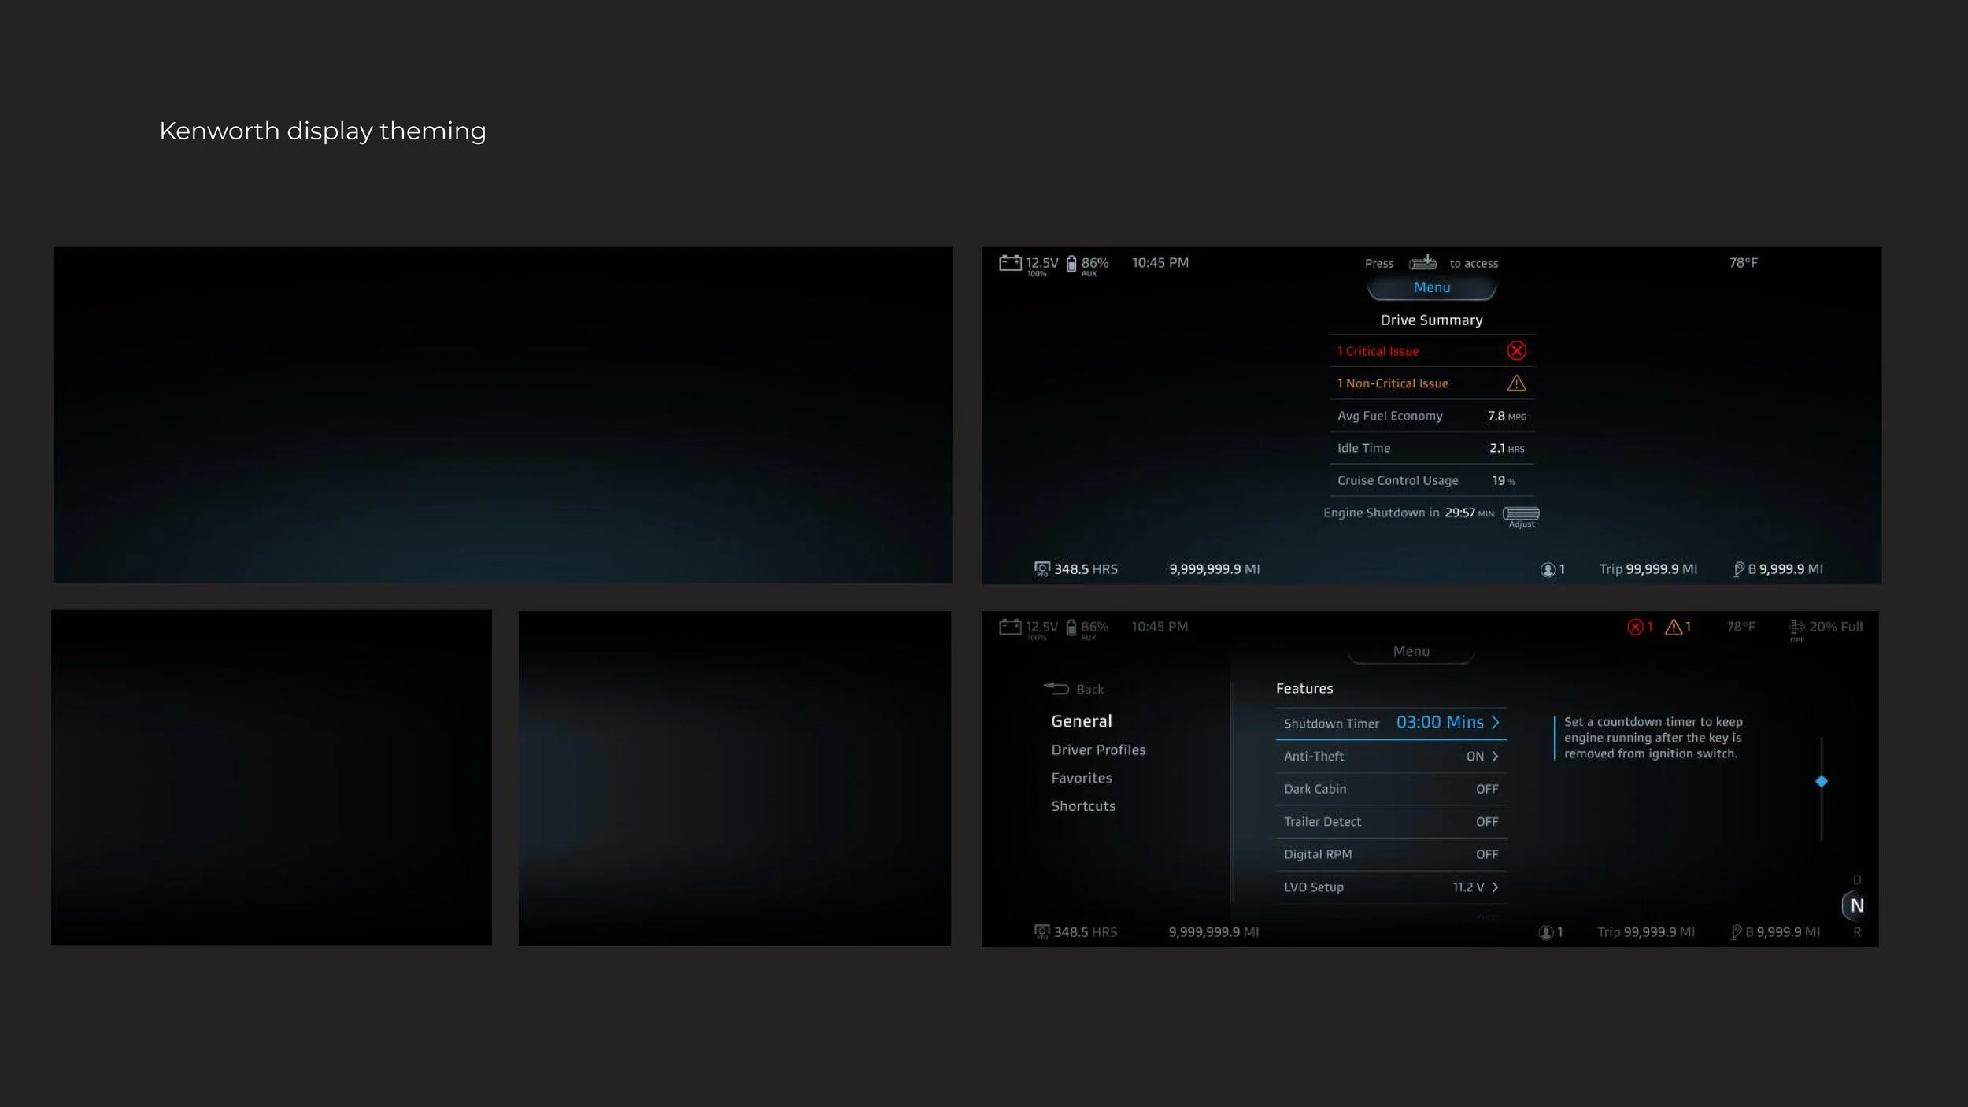This screenshot has width=1968, height=1107.
Task: Click the battery voltage icon on Drive Summary screen
Action: 1010,263
